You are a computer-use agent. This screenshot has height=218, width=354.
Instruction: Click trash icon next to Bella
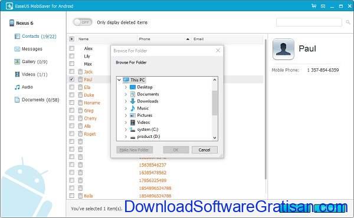[80, 196]
